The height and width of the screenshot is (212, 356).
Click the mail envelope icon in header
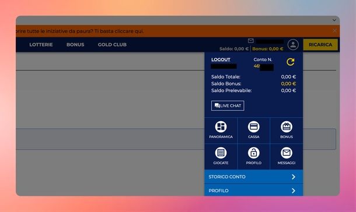tap(250, 41)
